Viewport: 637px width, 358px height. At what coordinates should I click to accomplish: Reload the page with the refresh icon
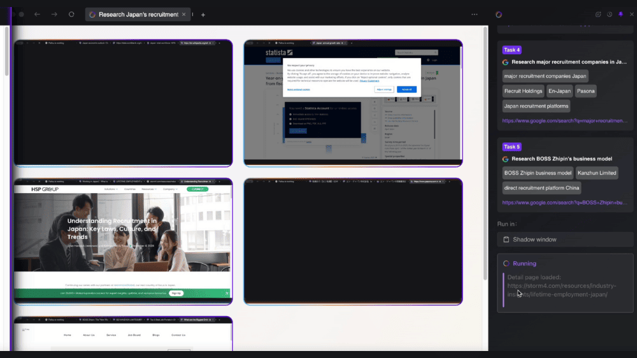pyautogui.click(x=71, y=14)
